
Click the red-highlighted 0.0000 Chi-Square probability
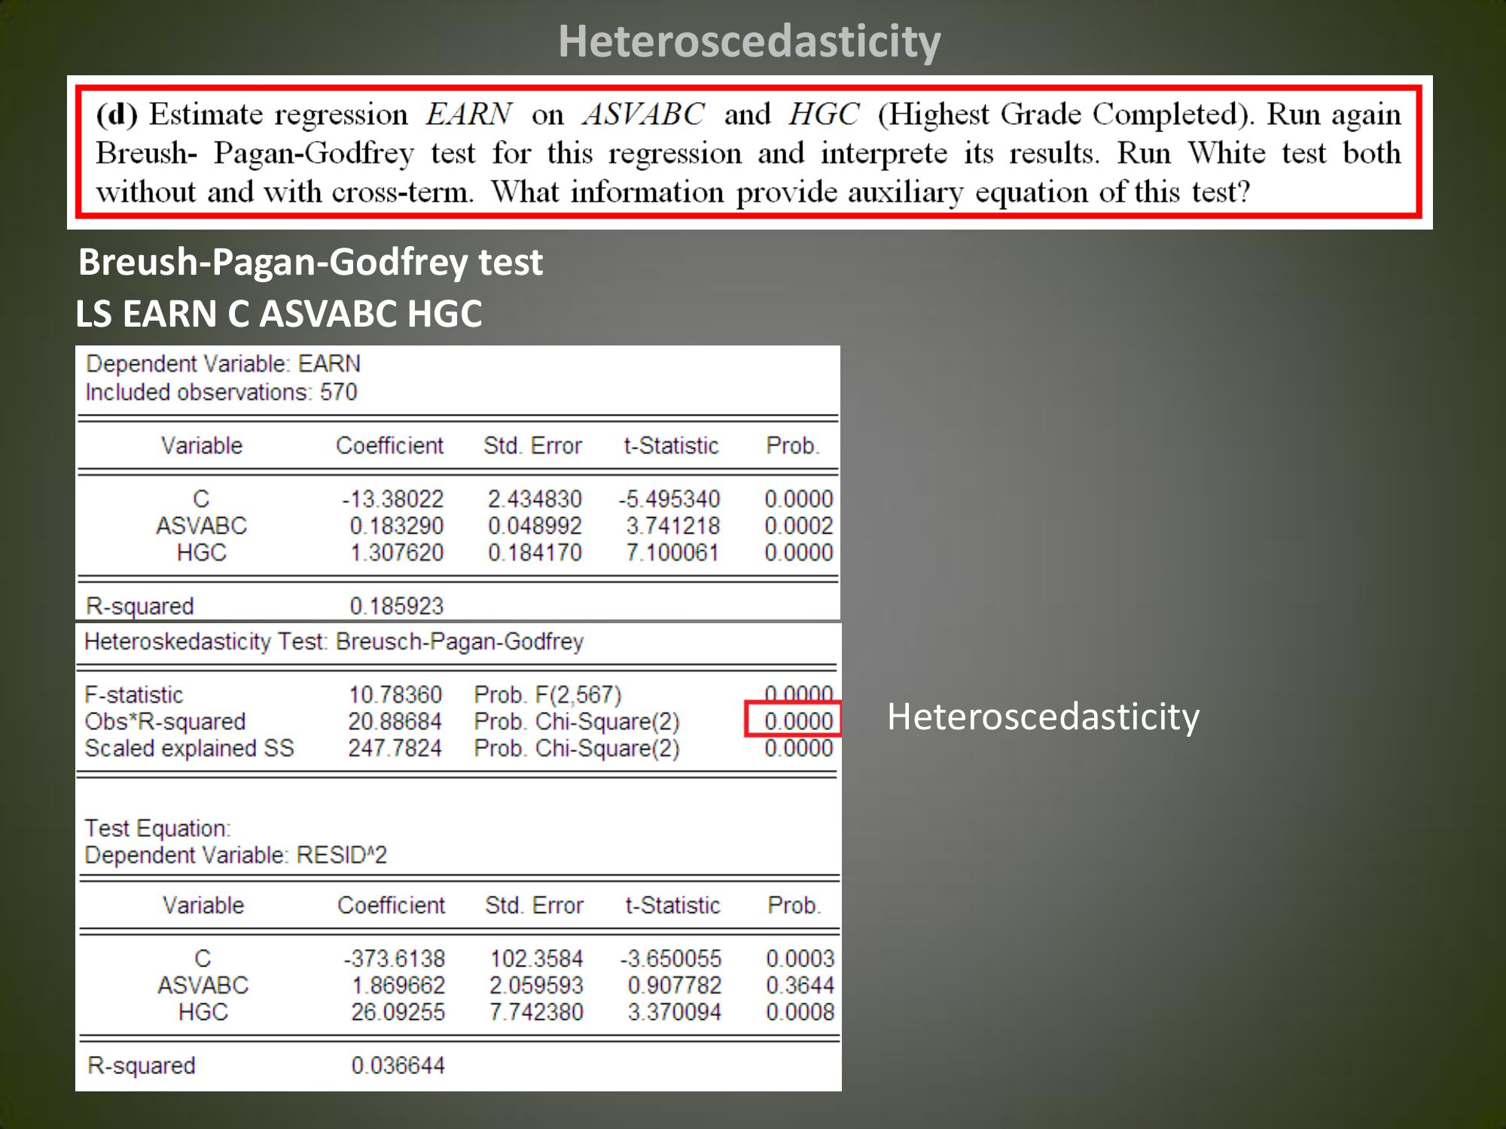click(x=797, y=721)
